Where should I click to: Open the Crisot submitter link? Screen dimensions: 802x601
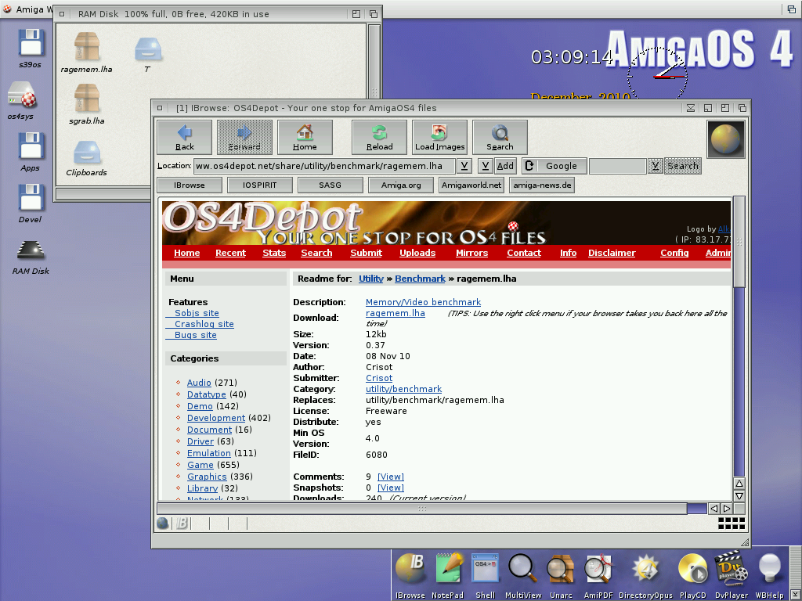379,378
